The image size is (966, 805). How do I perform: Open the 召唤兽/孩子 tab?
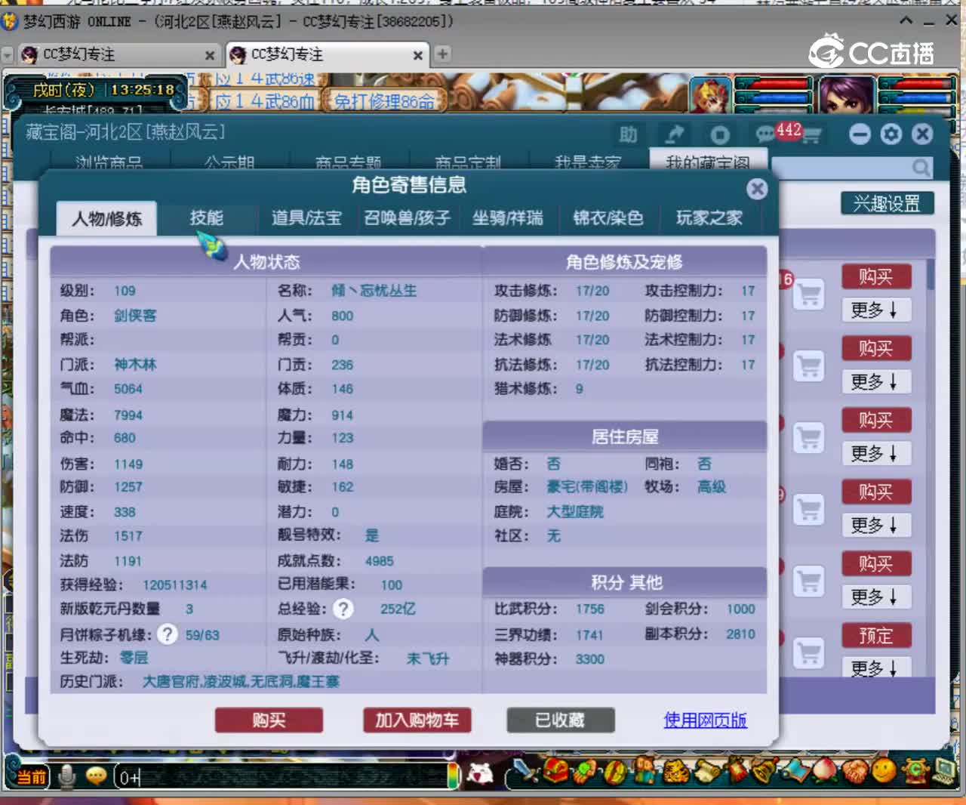pyautogui.click(x=407, y=218)
